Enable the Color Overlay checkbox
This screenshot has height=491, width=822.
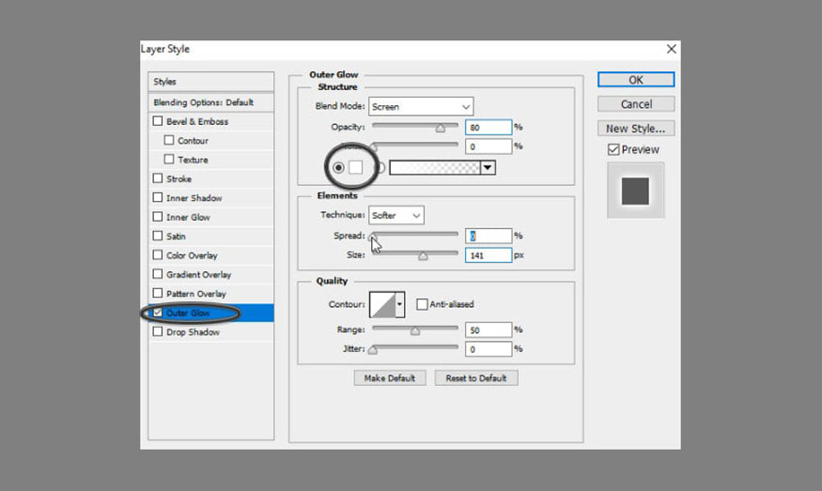pos(157,254)
